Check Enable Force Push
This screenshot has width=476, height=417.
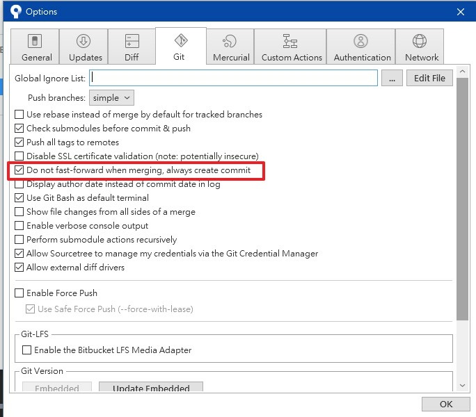19,293
